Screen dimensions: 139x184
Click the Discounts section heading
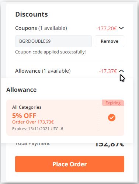[31, 14]
